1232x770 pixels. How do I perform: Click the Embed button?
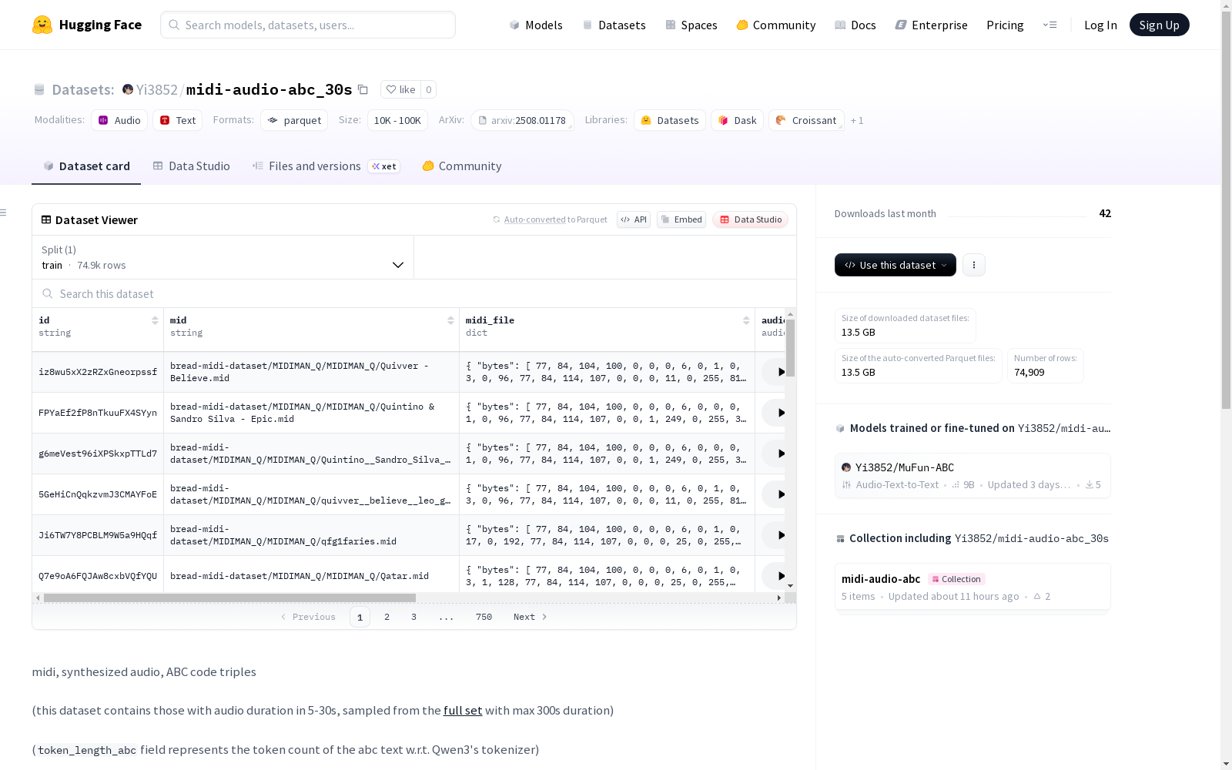click(681, 219)
